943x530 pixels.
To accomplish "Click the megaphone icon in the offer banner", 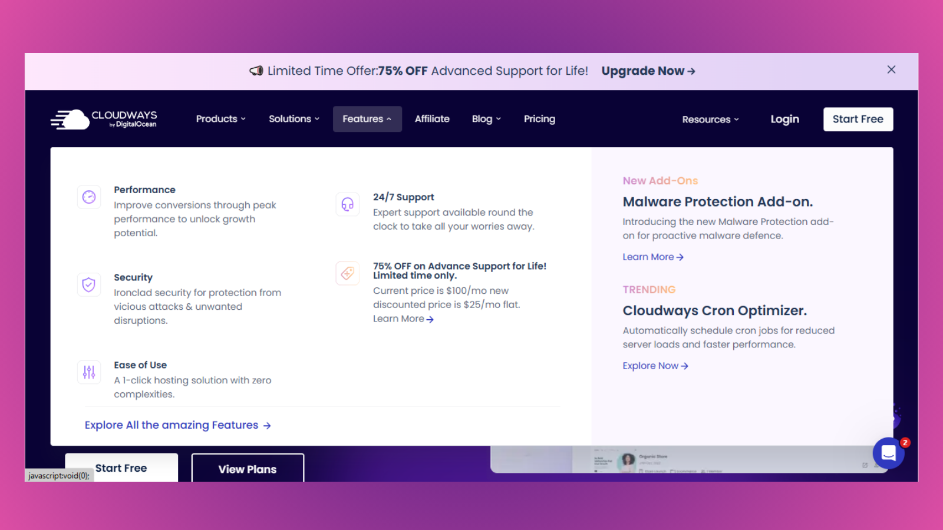I will pos(256,71).
